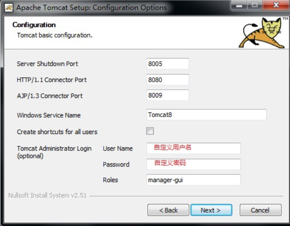Click the Server Shutdown Port label

(x=47, y=64)
